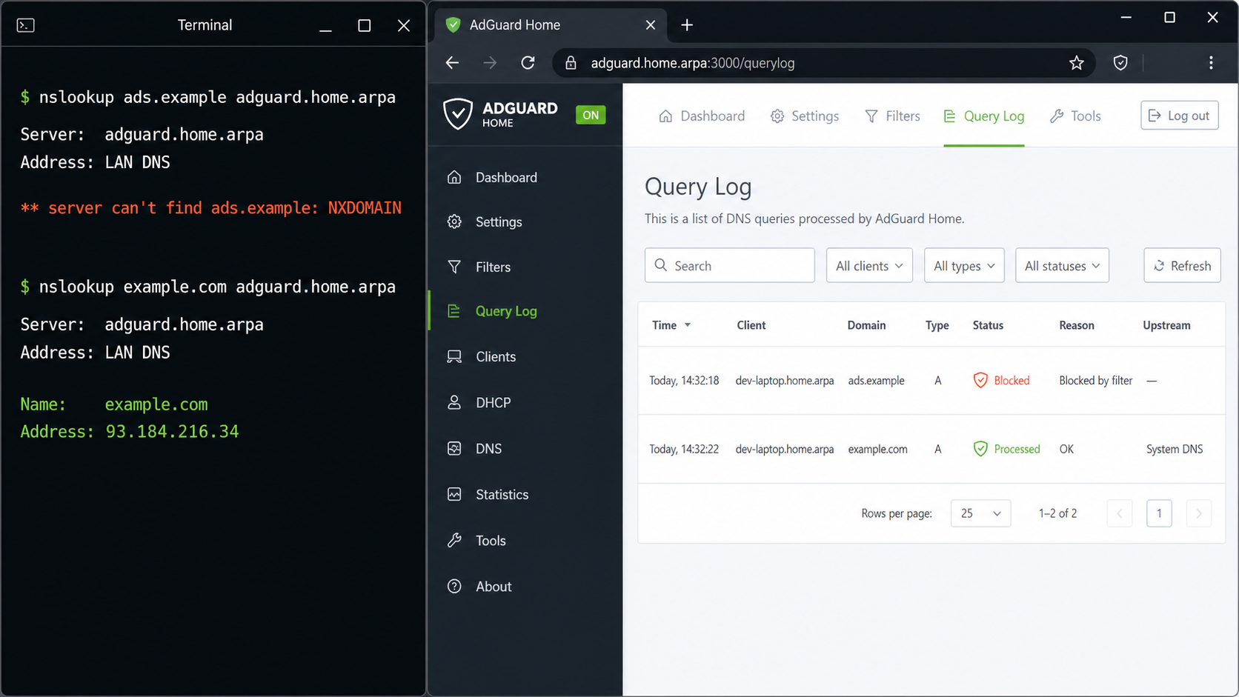
Task: Open the browser three-dot menu
Action: click(x=1211, y=63)
